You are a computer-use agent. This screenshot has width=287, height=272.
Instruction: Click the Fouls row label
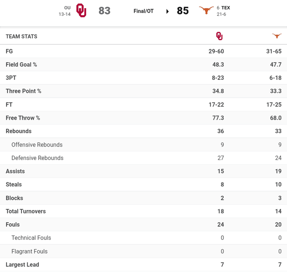coord(13,224)
